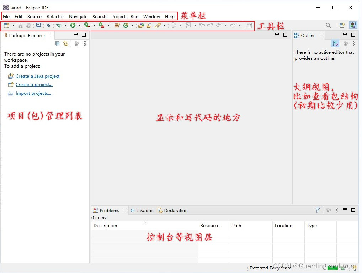Viewport: 362px width, 273px height.
Task: Click the Forward navigation arrow
Action: [x=233, y=25]
